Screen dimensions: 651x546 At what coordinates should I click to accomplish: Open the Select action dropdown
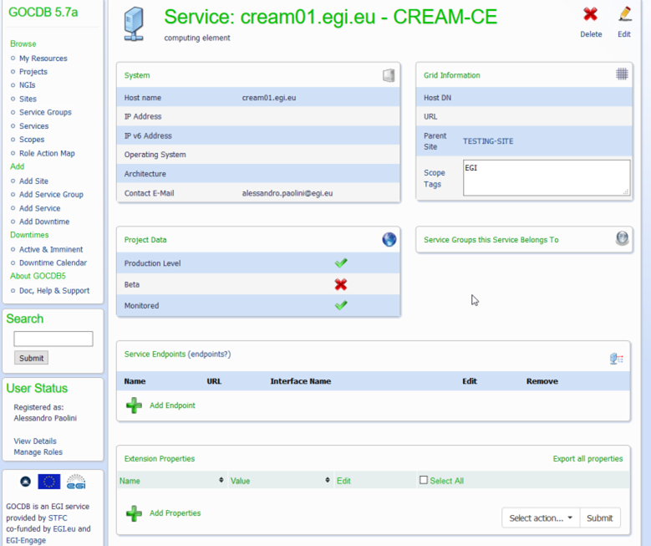pyautogui.click(x=541, y=518)
